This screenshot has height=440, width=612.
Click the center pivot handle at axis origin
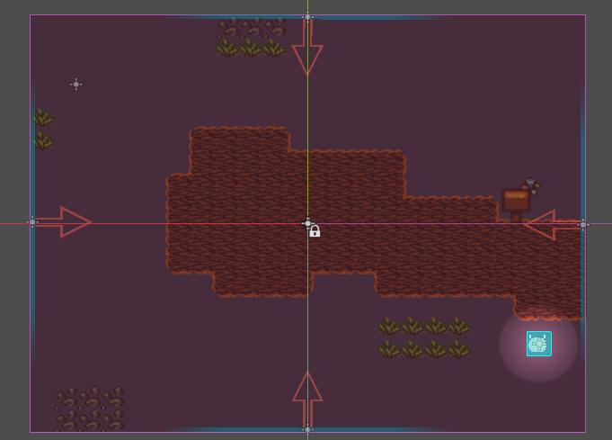coord(307,223)
